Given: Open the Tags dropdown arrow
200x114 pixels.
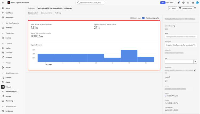Looking at the screenshot, I should 195,62.
